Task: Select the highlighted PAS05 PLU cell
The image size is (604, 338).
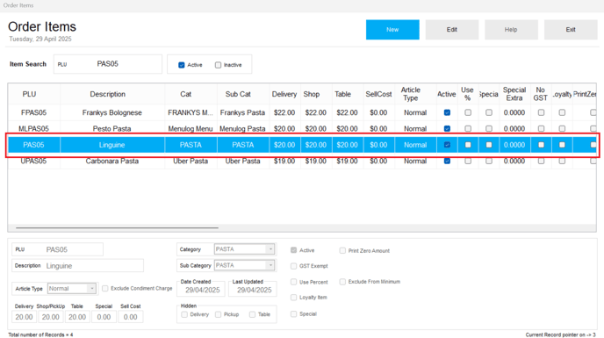Action: [x=34, y=145]
